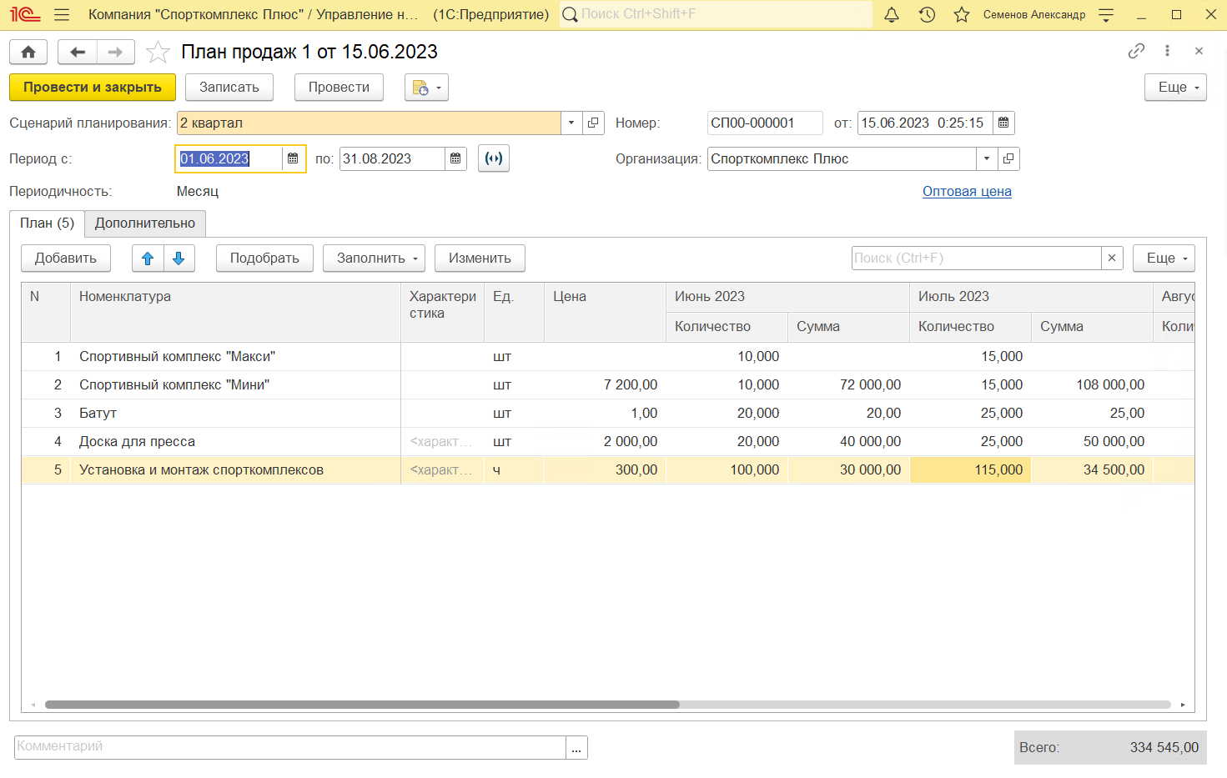Click the Цена column header
Image resolution: width=1227 pixels, height=778 pixels.
coord(605,313)
